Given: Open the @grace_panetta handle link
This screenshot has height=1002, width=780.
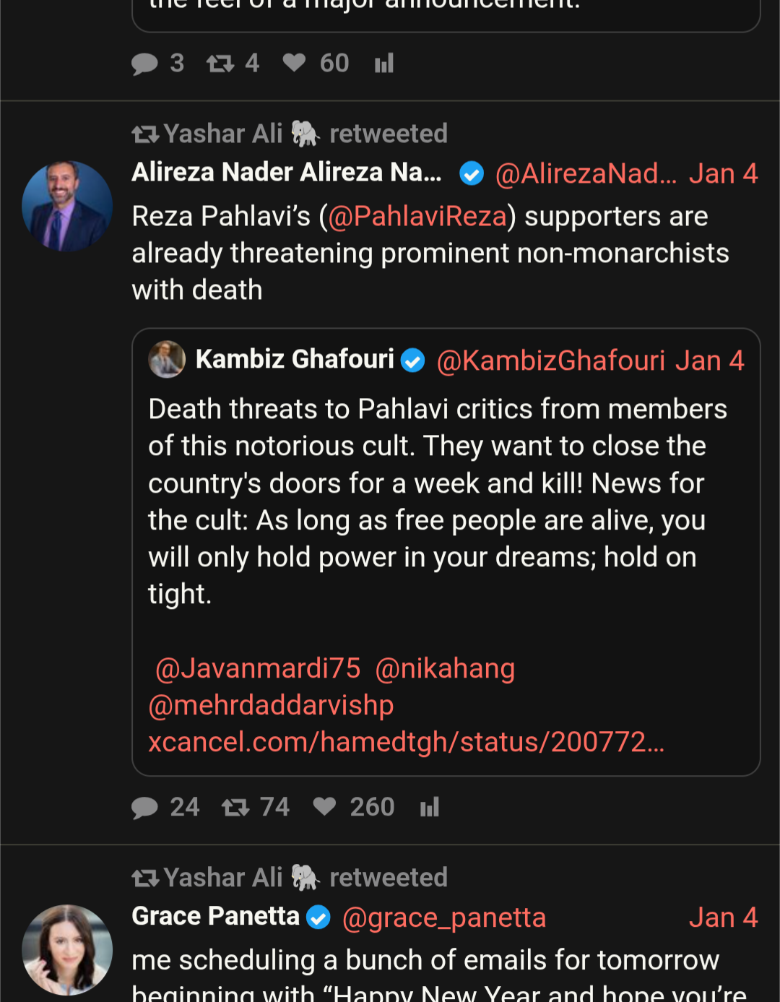Looking at the screenshot, I should 443,917.
